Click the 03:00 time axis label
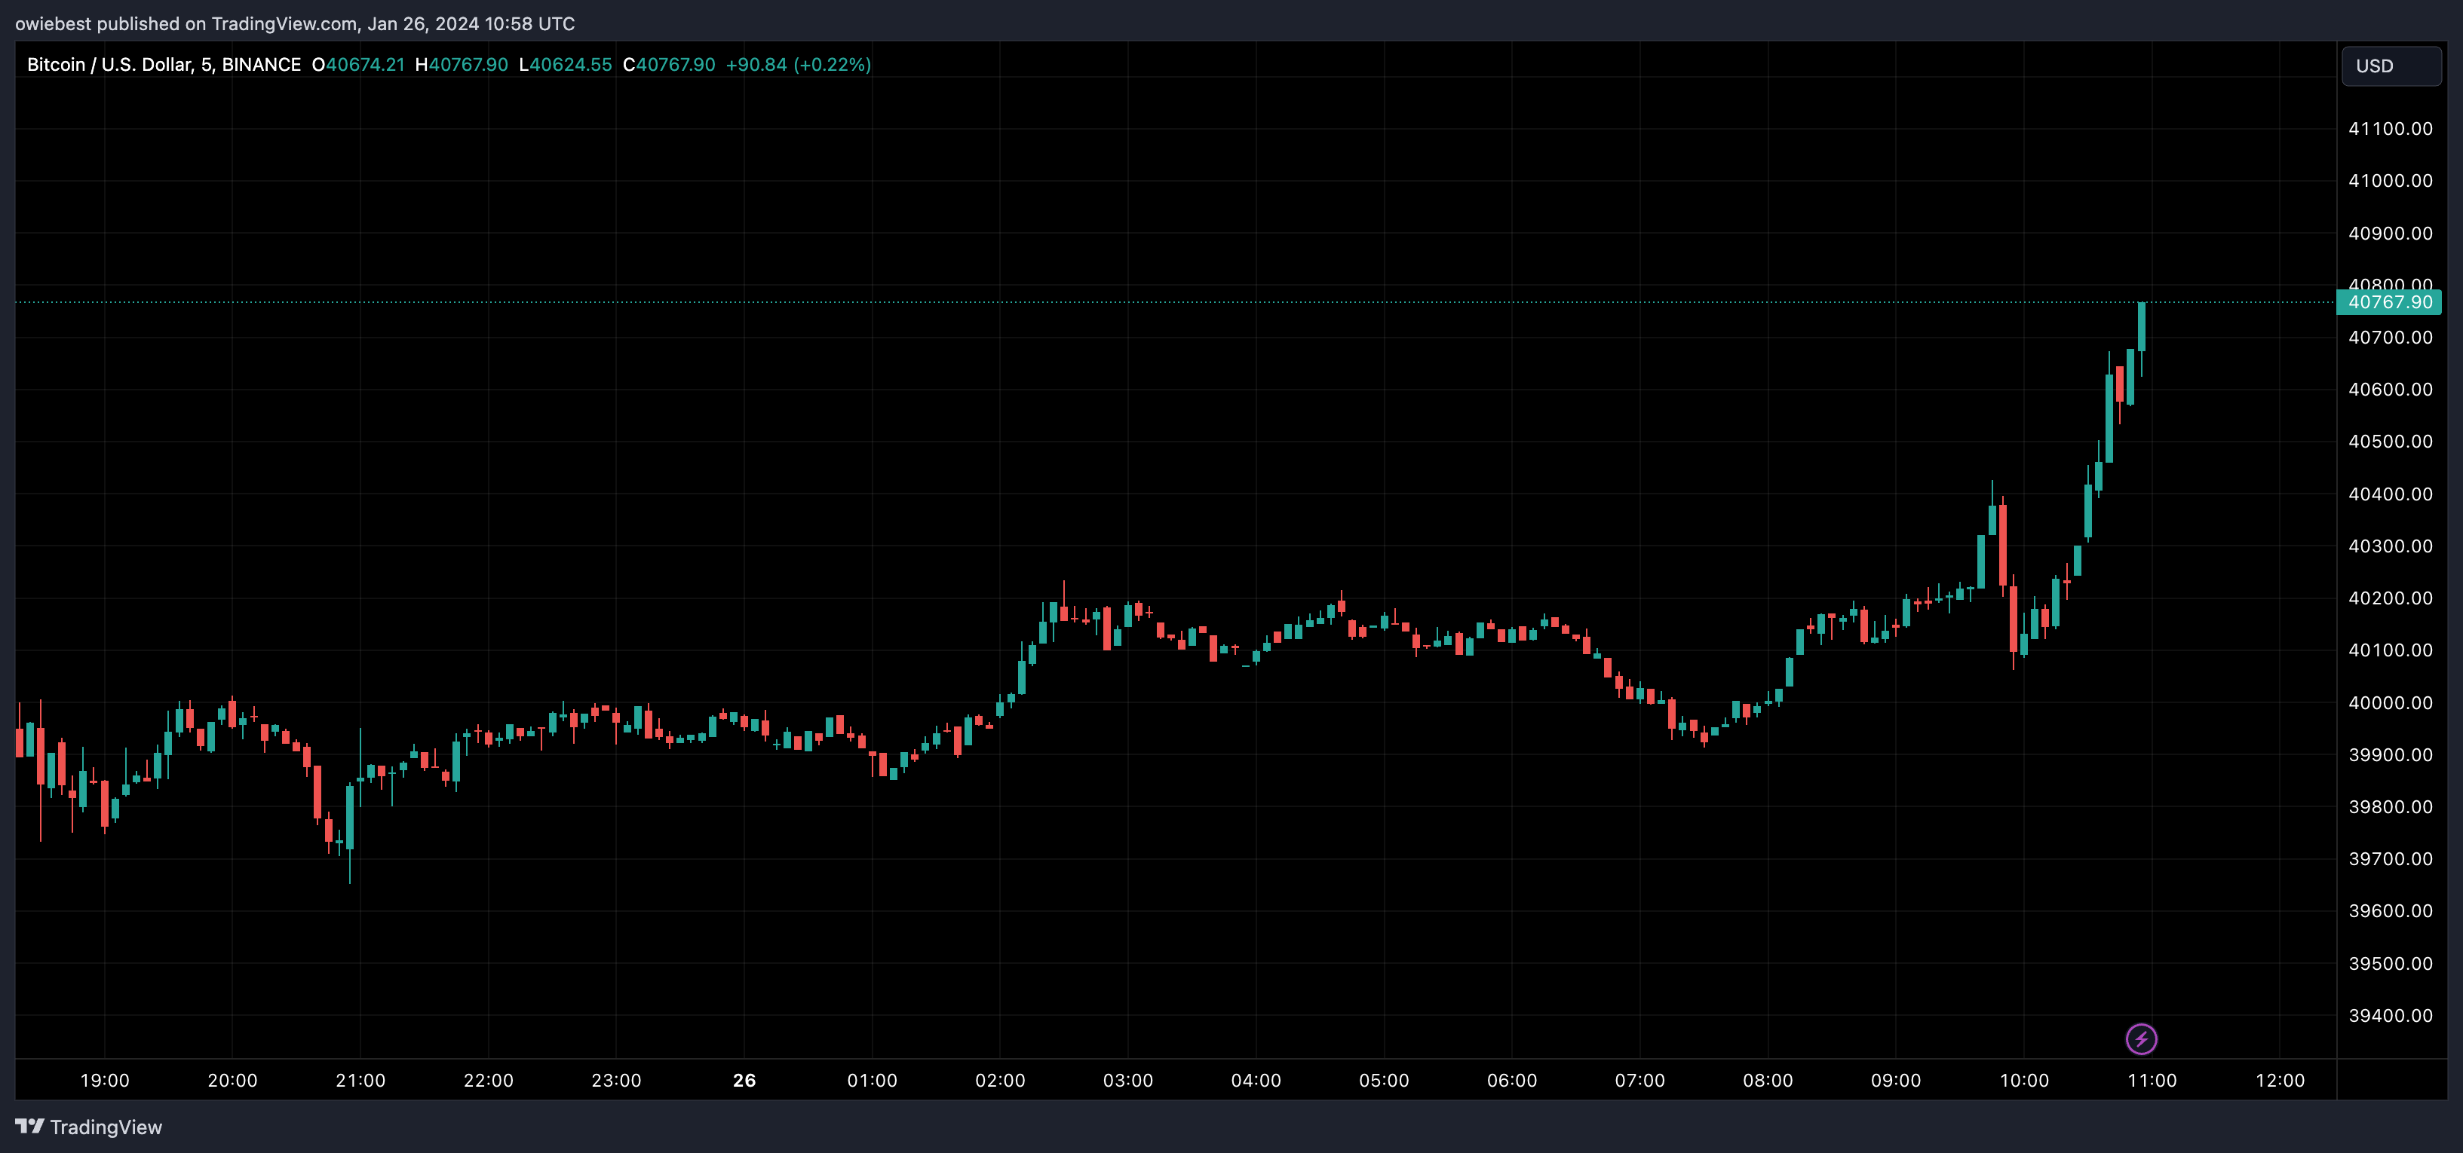Screen dimensions: 2463x1153 (1128, 1081)
